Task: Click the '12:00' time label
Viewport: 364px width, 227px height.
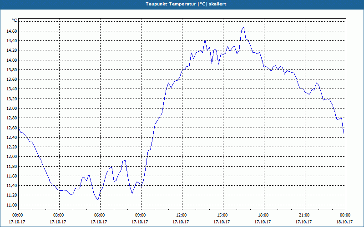Action: point(182,215)
